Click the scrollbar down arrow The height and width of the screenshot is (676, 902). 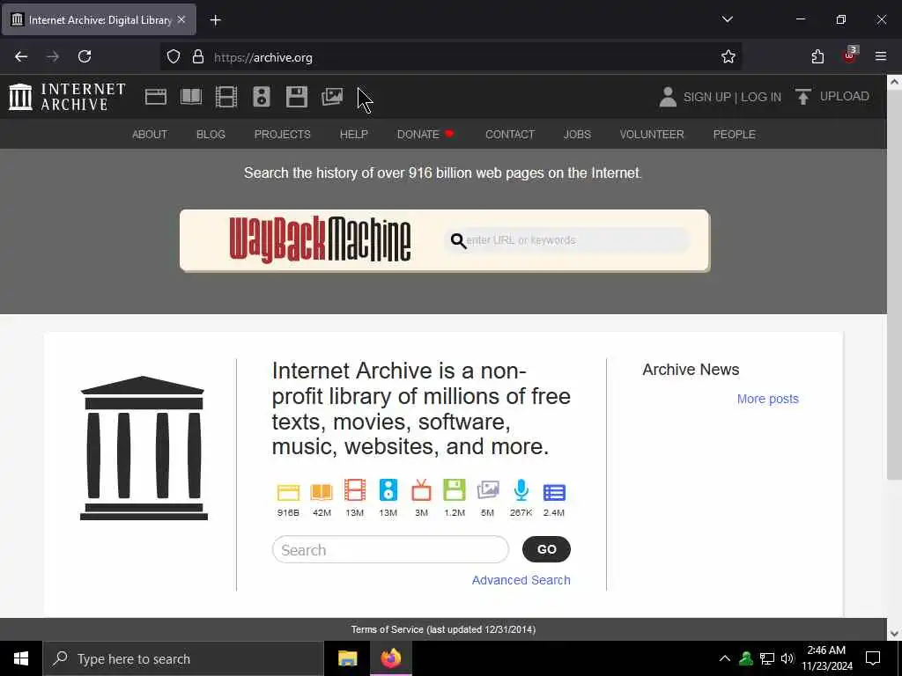(894, 633)
